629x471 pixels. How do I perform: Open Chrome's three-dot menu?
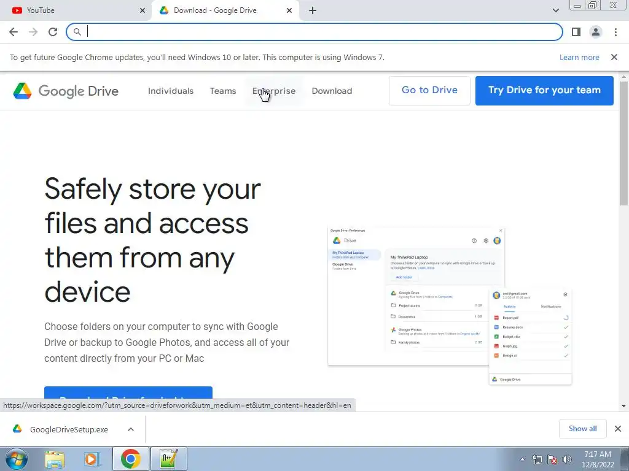(x=615, y=32)
